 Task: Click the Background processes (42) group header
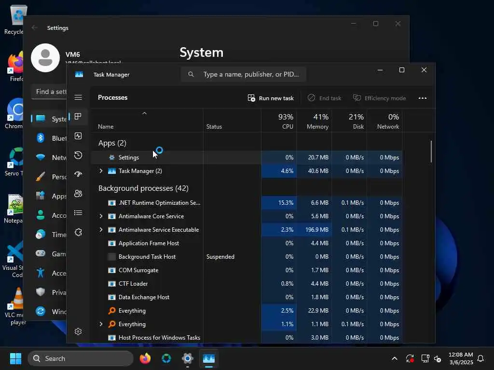pyautogui.click(x=143, y=188)
